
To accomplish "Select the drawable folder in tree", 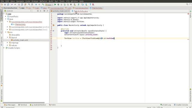I will point(16,35).
